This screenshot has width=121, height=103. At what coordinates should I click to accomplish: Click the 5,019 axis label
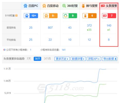7,93
